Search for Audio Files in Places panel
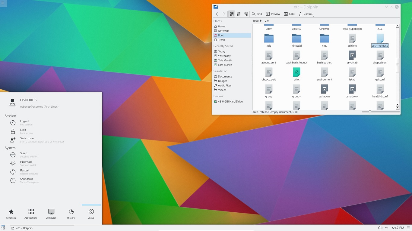 [232, 85]
